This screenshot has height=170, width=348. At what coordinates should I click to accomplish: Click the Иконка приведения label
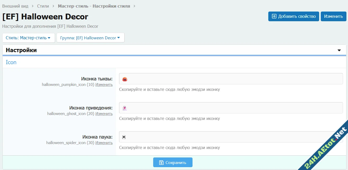coord(91,108)
